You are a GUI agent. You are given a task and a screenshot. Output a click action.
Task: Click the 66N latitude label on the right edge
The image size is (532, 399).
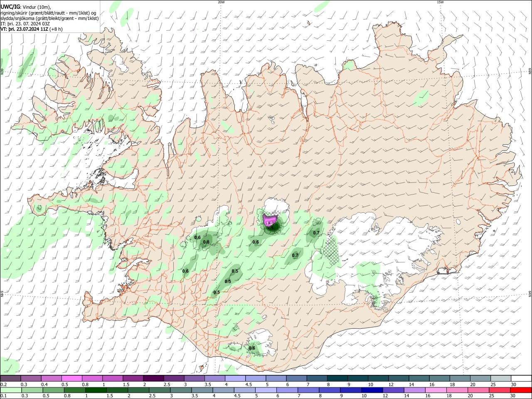530,71
